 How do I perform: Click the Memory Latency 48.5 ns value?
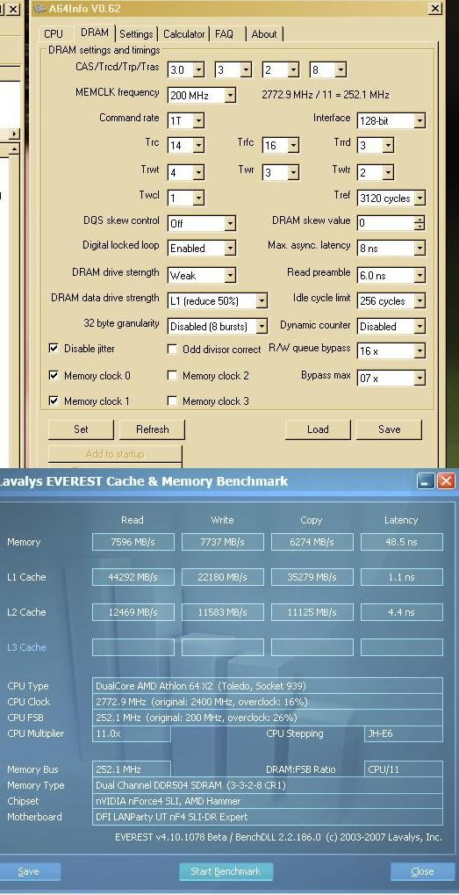pos(402,542)
